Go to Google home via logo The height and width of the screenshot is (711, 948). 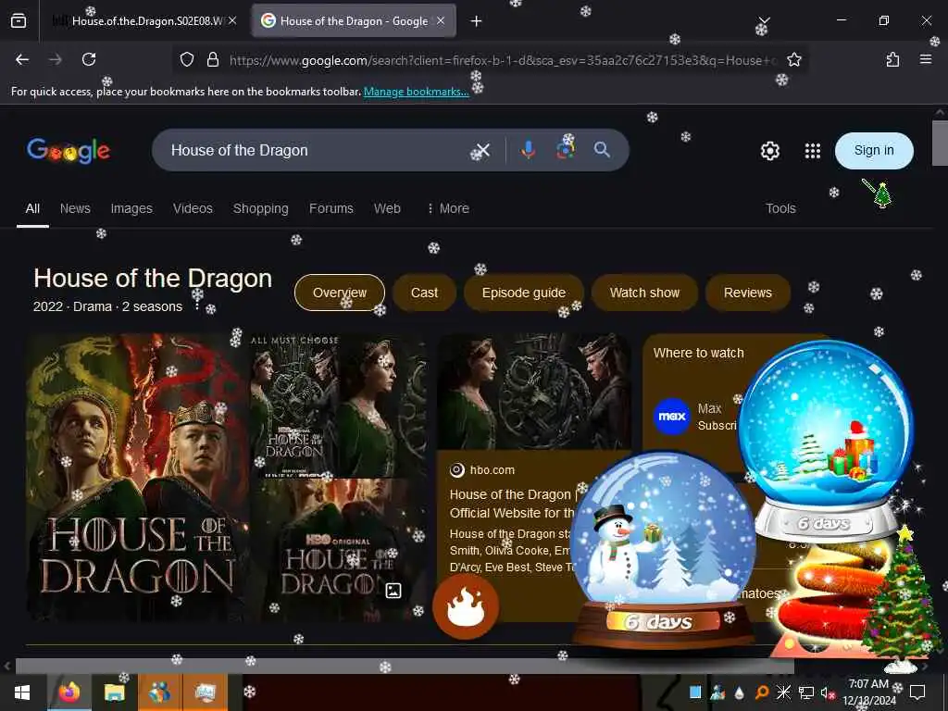point(69,151)
